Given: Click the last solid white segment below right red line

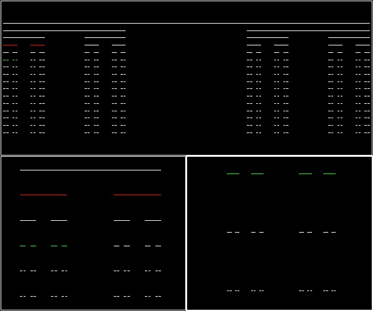Looking at the screenshot, I should tap(153, 220).
